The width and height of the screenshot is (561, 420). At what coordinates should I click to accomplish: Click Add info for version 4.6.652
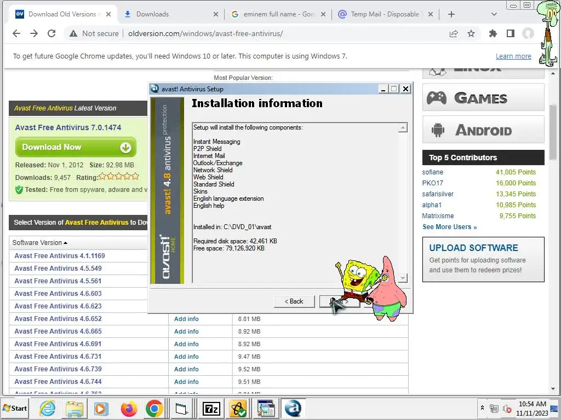[x=186, y=319]
